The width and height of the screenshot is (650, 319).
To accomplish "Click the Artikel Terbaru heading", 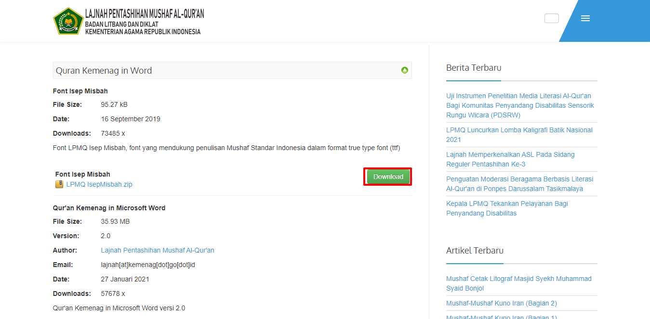I will click(x=475, y=250).
